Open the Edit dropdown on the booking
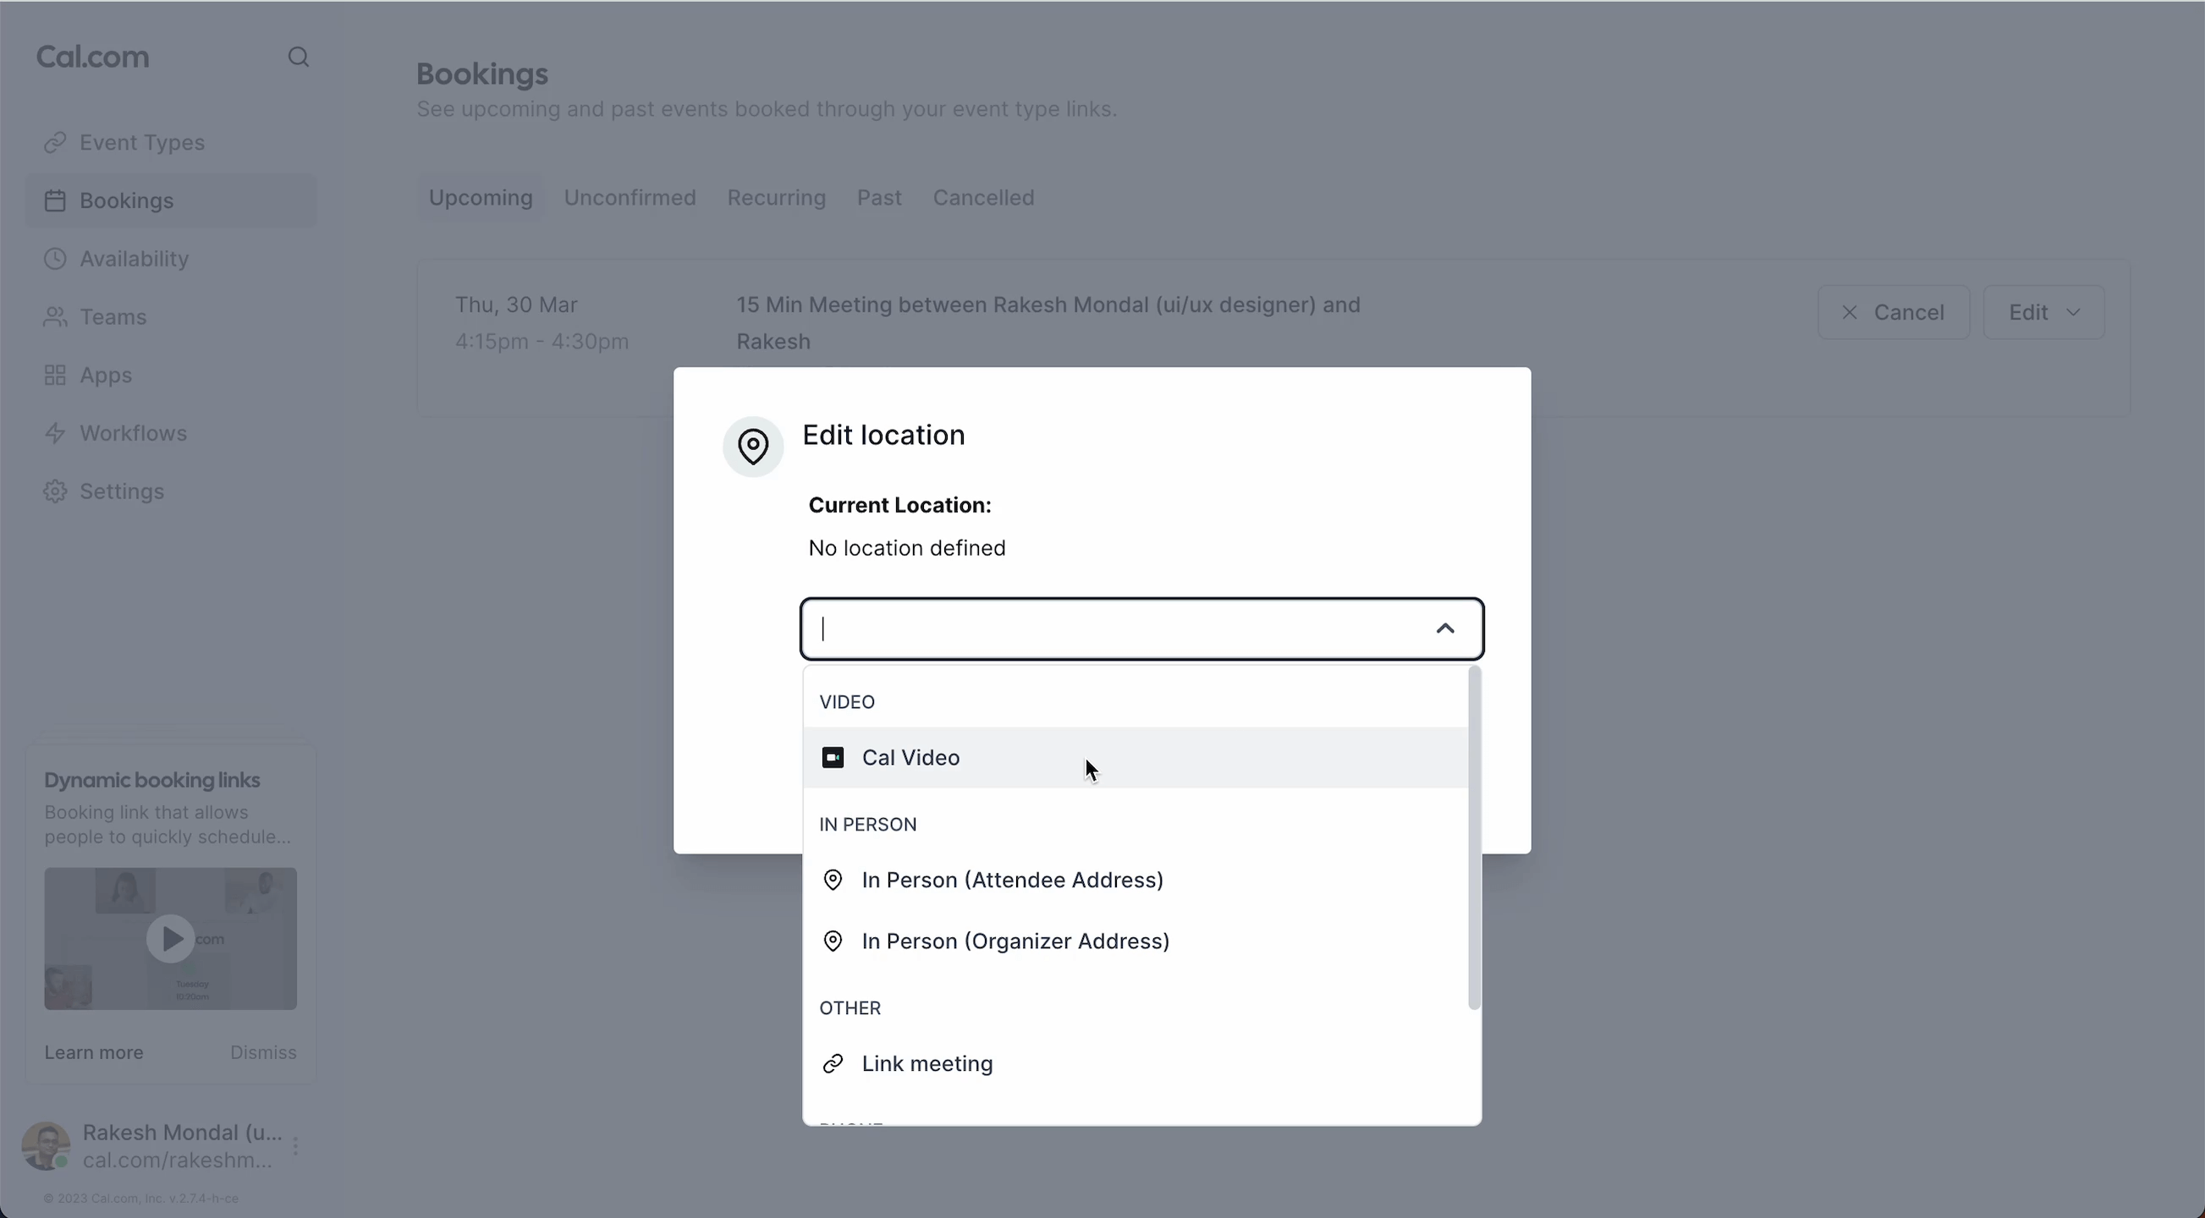Viewport: 2205px width, 1218px height. [x=2043, y=312]
